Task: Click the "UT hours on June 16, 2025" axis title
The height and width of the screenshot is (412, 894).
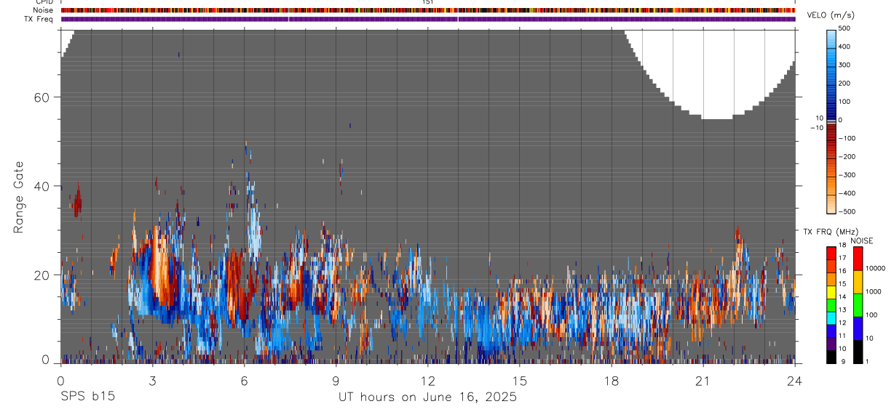Action: click(427, 397)
